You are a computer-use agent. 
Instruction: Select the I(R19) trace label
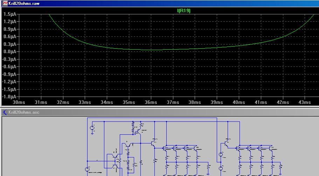point(184,10)
